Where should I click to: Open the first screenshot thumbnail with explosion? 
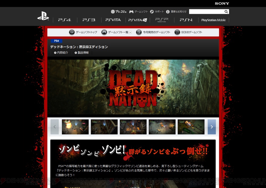coord(75,127)
